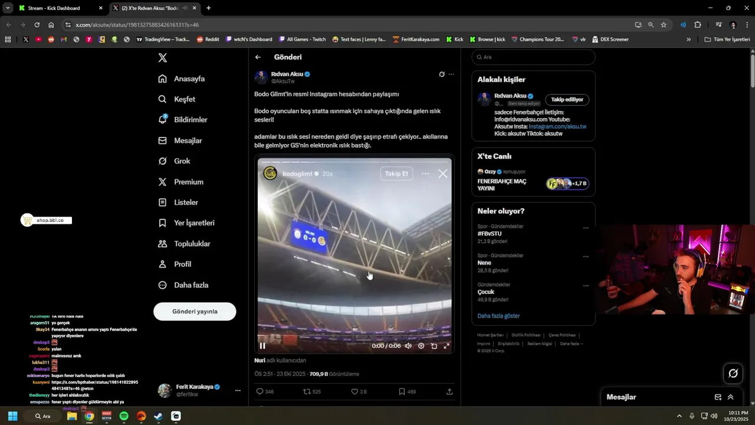Open a new browser tab
Viewport: 755px width, 425px height.
click(x=208, y=8)
